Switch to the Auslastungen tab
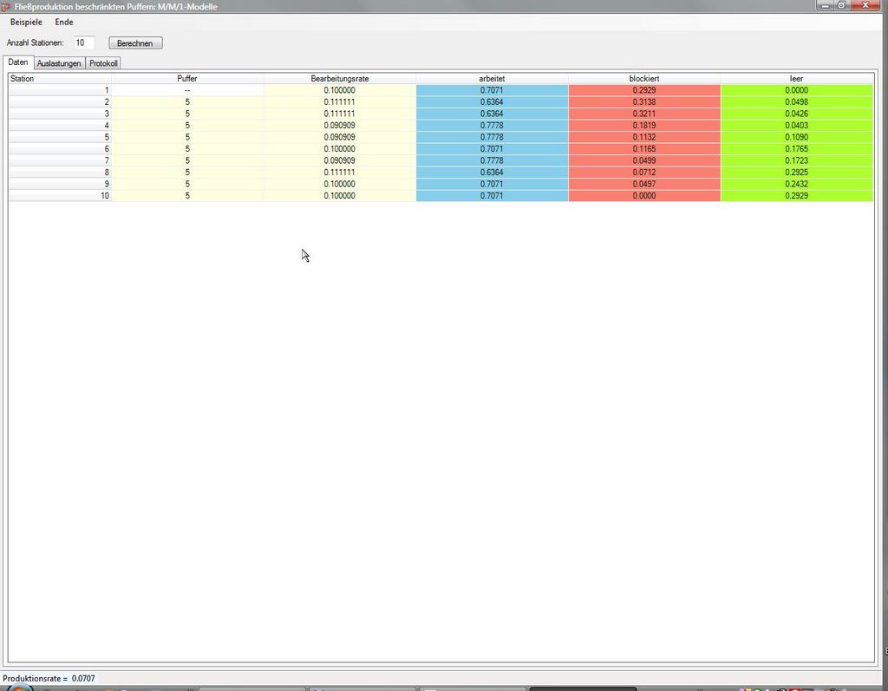This screenshot has width=888, height=691. click(x=59, y=63)
